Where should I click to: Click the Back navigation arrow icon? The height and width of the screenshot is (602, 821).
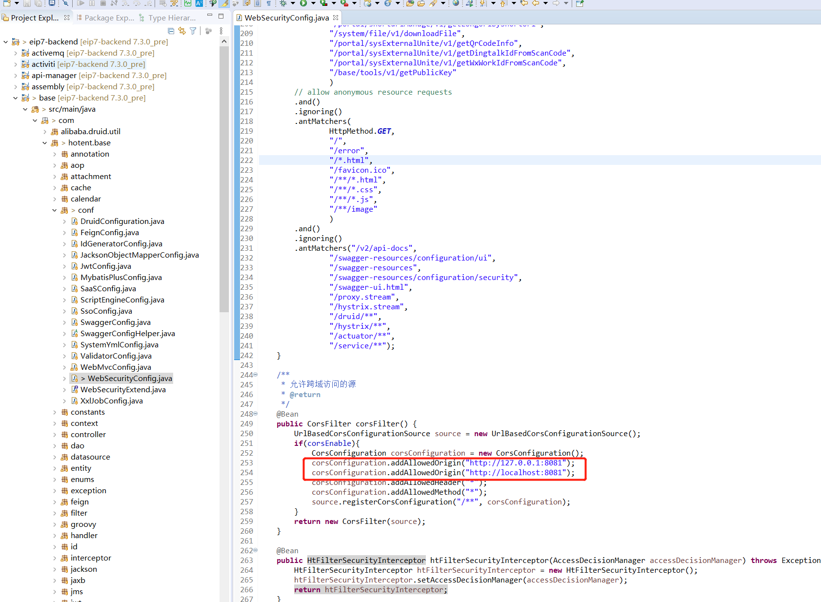pyautogui.click(x=536, y=3)
